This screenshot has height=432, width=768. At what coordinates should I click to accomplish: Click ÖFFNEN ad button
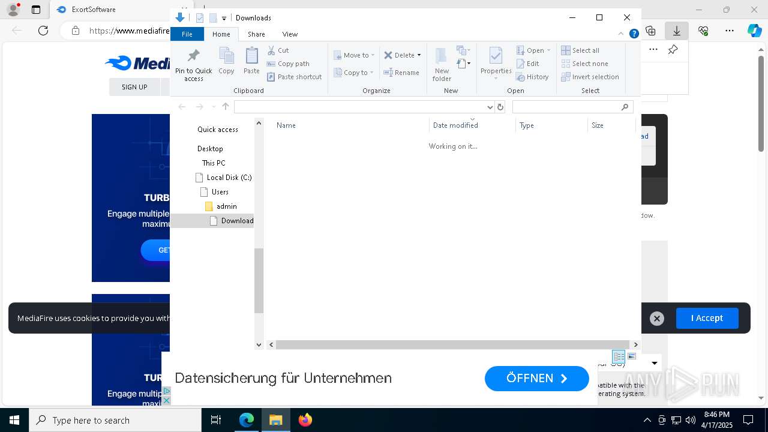(536, 379)
